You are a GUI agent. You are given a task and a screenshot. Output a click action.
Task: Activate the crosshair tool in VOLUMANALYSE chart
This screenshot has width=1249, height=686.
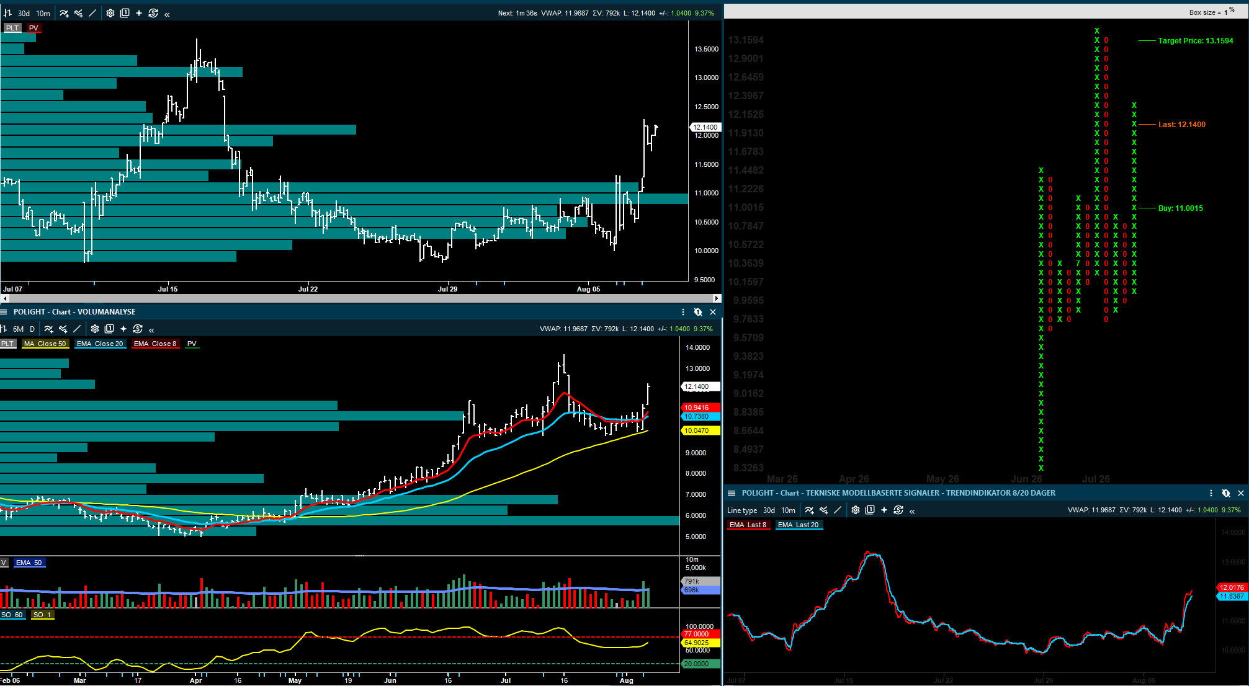coord(123,329)
